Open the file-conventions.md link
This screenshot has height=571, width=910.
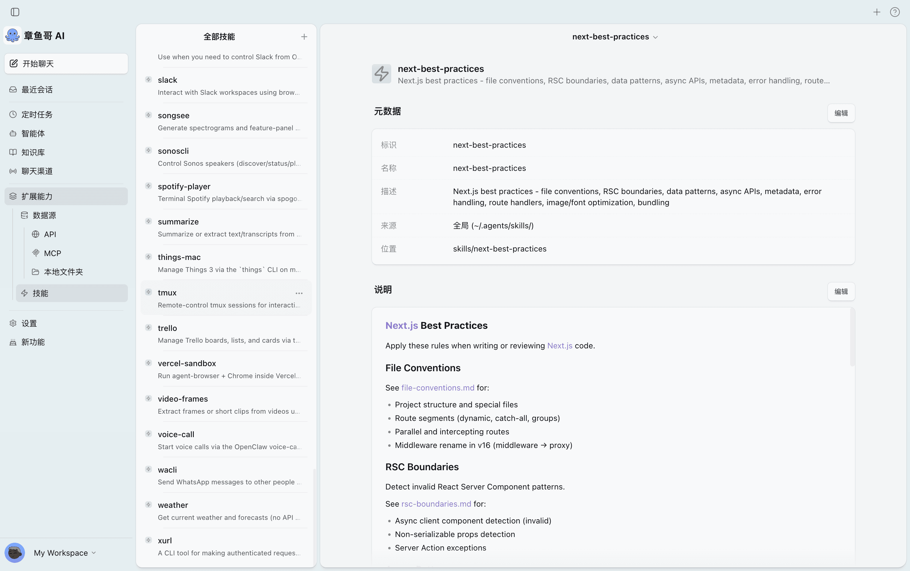coord(438,387)
